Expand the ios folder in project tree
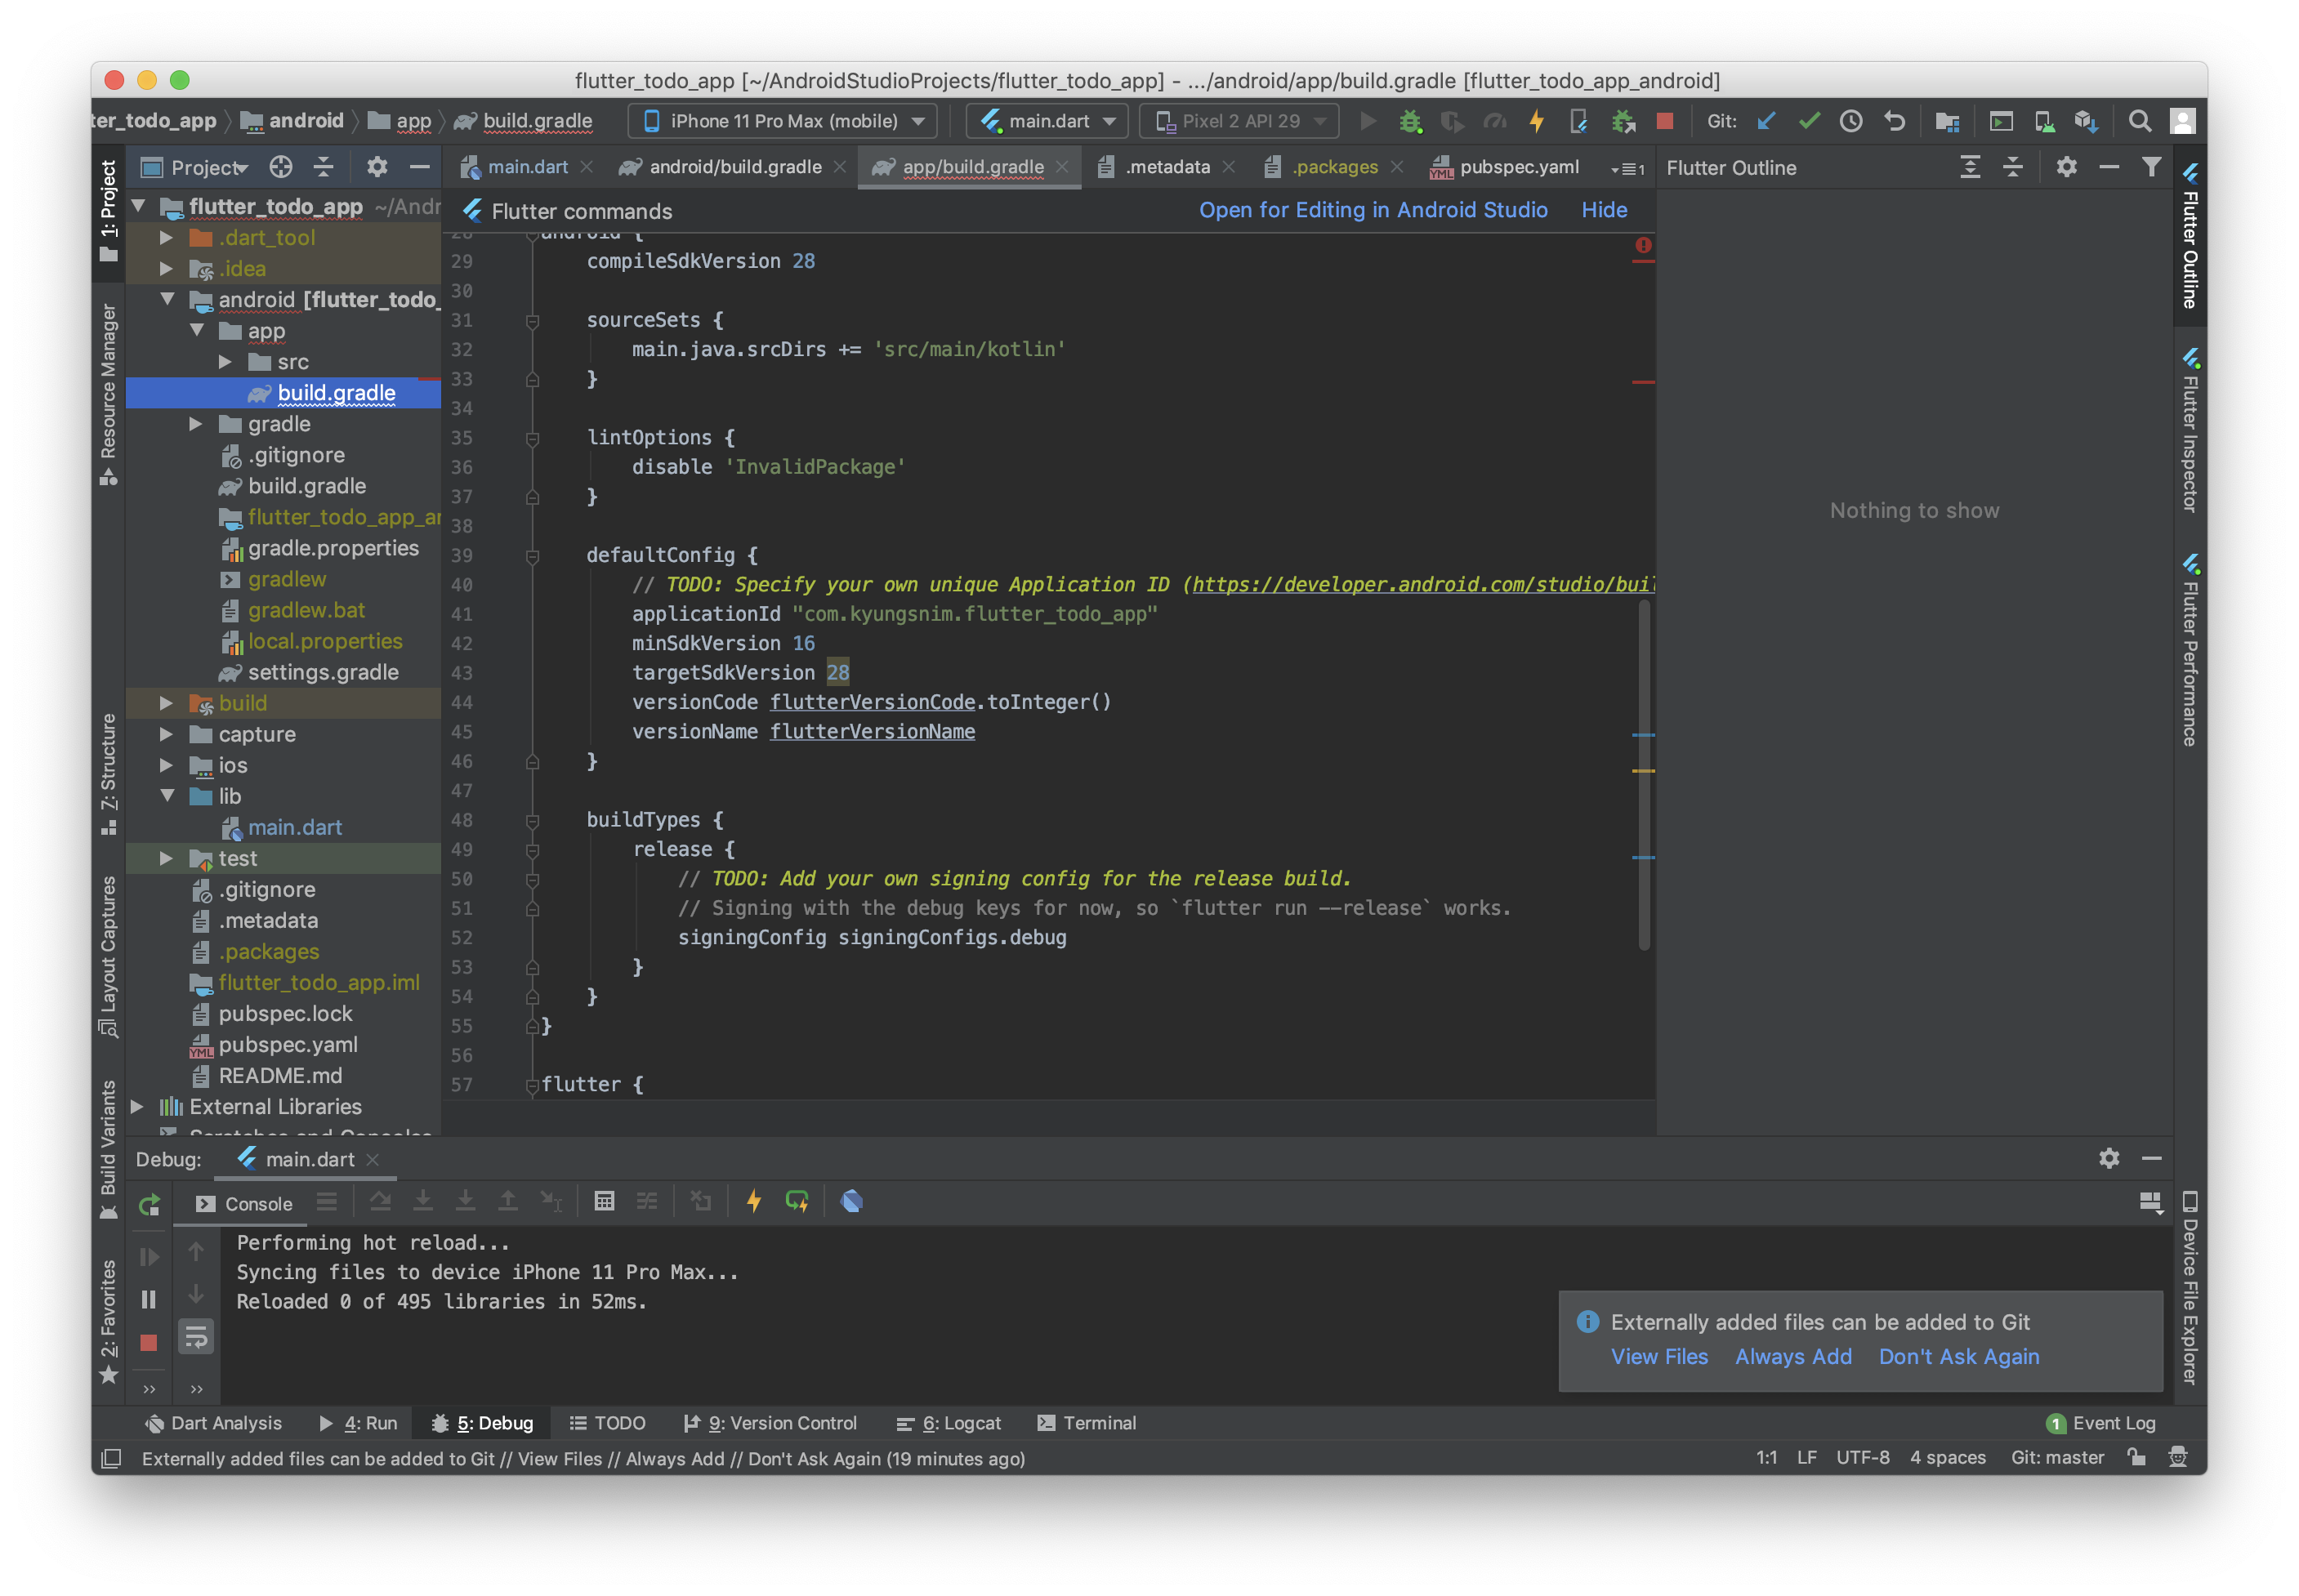This screenshot has width=2299, height=1596. point(167,765)
